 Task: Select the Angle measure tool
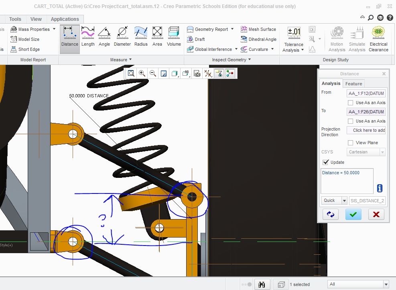(104, 37)
